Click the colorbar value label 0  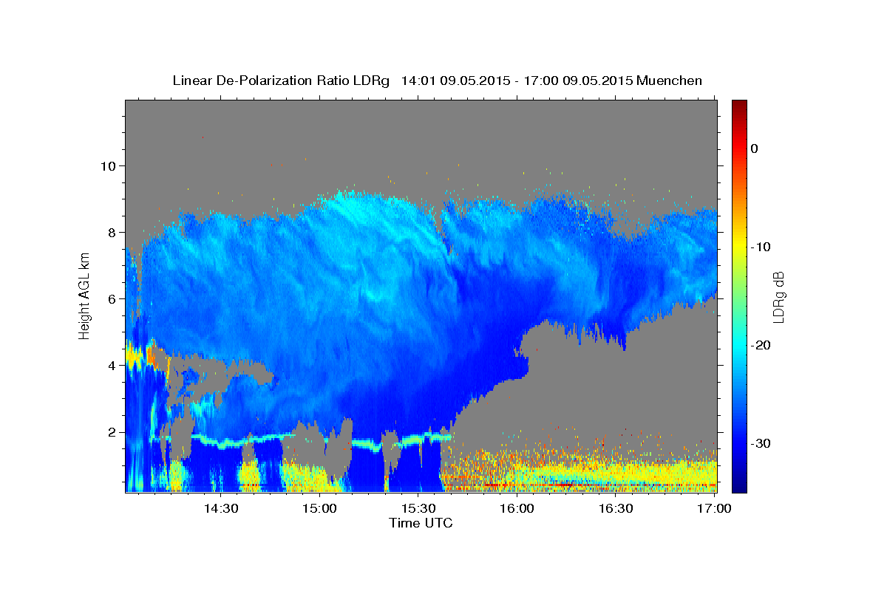pos(755,148)
